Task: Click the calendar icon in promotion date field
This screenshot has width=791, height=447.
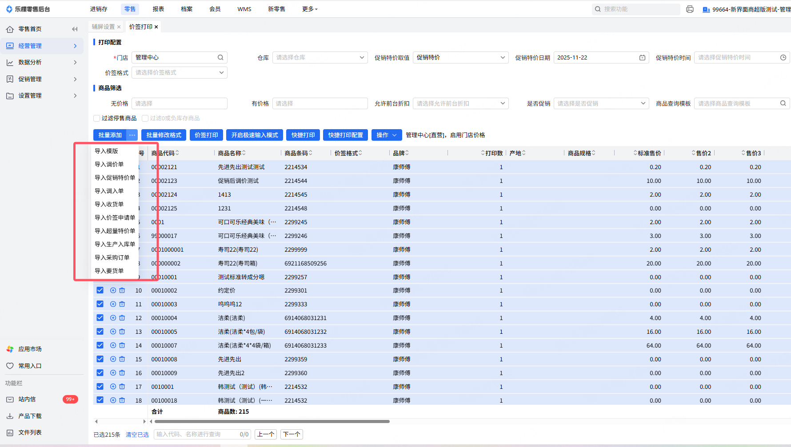Action: click(x=642, y=58)
